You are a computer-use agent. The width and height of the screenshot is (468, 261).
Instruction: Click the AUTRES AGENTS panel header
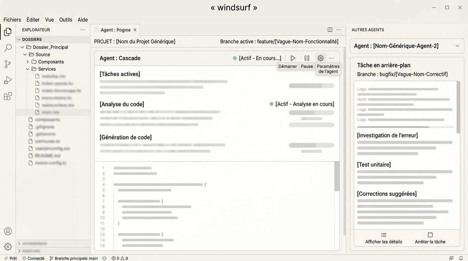point(368,30)
